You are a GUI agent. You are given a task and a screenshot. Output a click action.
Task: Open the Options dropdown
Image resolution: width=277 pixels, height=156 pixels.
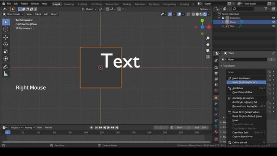point(205,9)
